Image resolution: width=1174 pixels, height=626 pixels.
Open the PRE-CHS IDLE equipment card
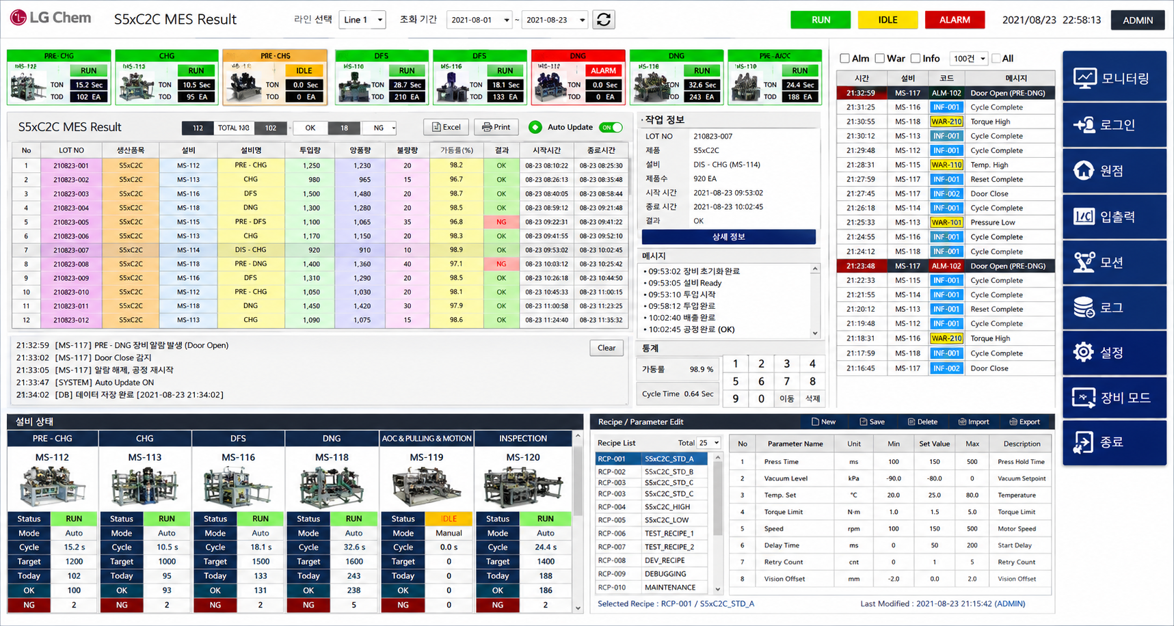coord(275,77)
